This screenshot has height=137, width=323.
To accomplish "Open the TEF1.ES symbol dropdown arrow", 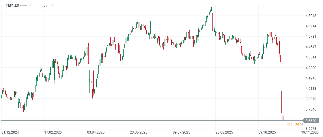I will pyautogui.click(x=31, y=5).
